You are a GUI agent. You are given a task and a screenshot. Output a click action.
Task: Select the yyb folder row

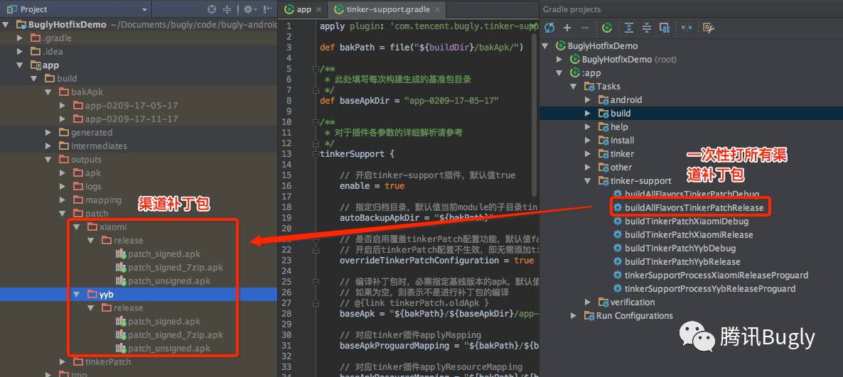pyautogui.click(x=139, y=295)
